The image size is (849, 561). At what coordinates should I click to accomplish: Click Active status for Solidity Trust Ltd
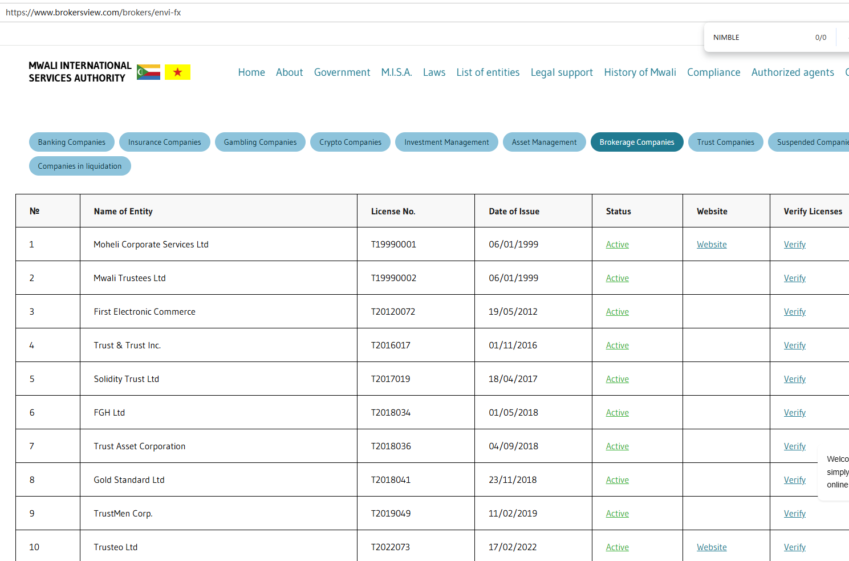point(617,379)
